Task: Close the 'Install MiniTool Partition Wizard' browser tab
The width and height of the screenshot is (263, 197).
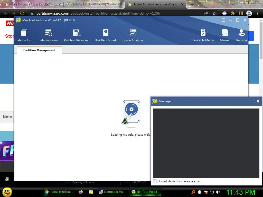Action: [182, 4]
